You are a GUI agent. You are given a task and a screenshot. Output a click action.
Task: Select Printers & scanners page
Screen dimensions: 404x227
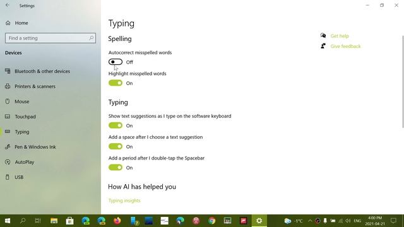click(x=30, y=86)
